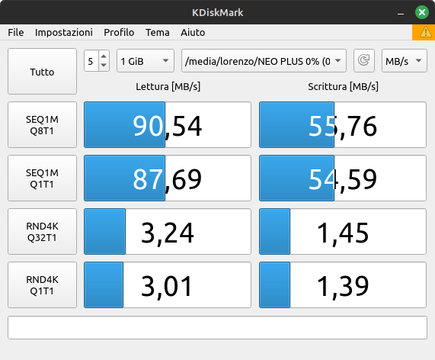Decrease the test count stepper
435x360 pixels.
(x=104, y=66)
